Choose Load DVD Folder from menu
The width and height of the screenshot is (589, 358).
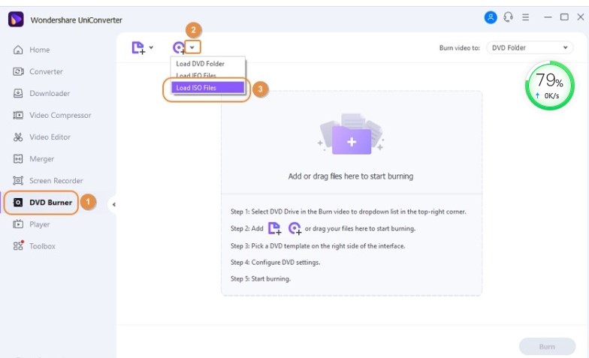pyautogui.click(x=200, y=64)
